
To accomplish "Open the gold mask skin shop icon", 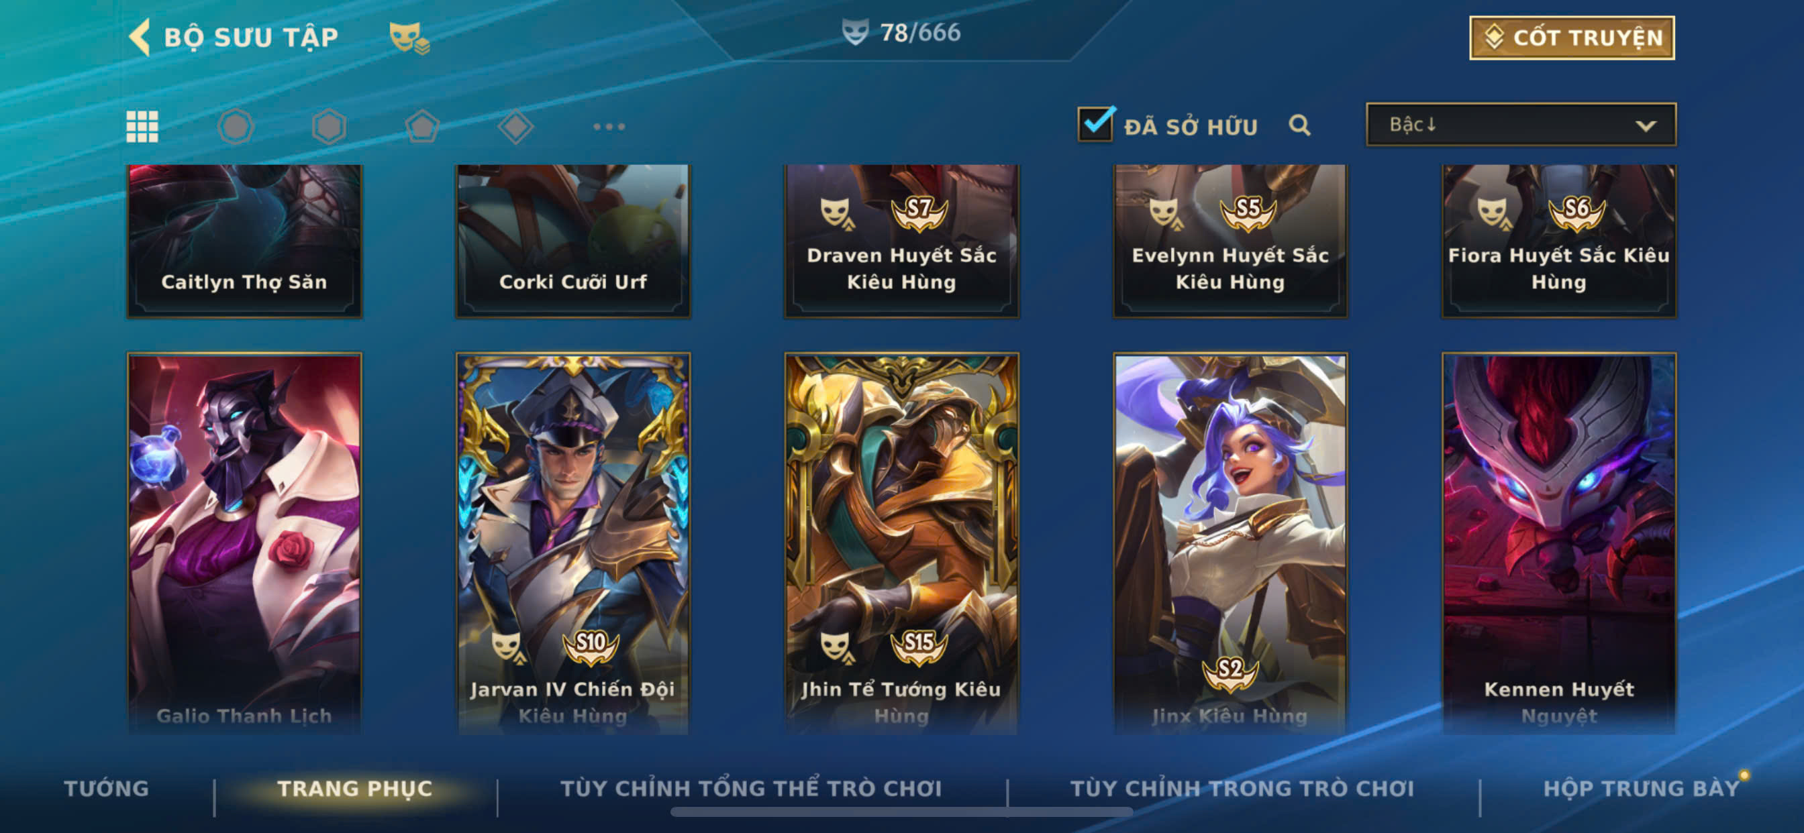I will 409,38.
